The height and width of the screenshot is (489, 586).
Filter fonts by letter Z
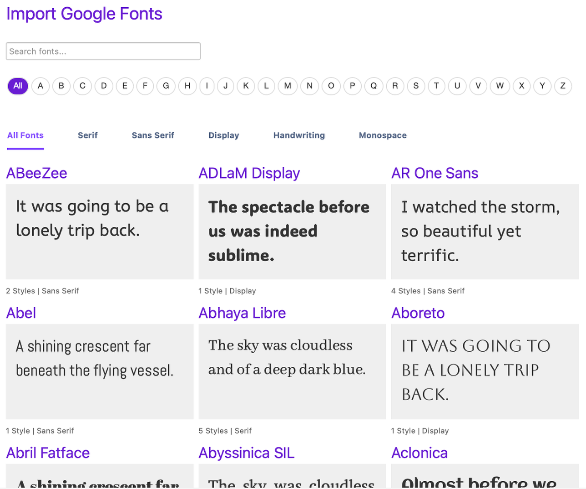(x=563, y=86)
